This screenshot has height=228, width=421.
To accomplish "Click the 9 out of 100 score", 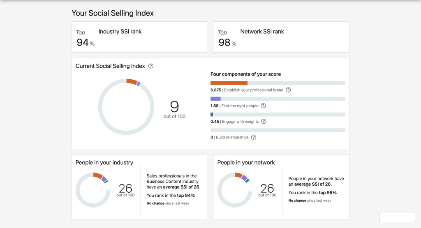I will click(x=174, y=110).
